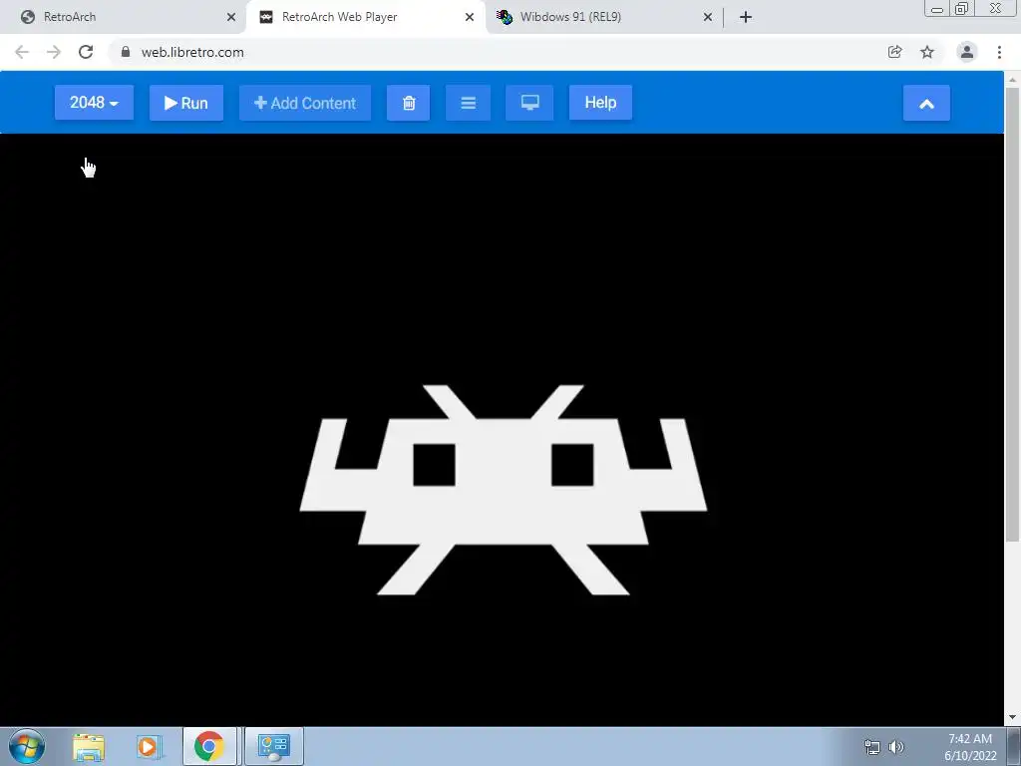Click the scrollbar down arrow
This screenshot has height=766, width=1021.
point(1012,717)
